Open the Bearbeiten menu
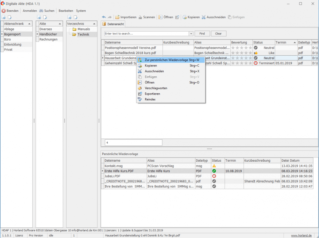The width and height of the screenshot is (319, 238). click(66, 11)
